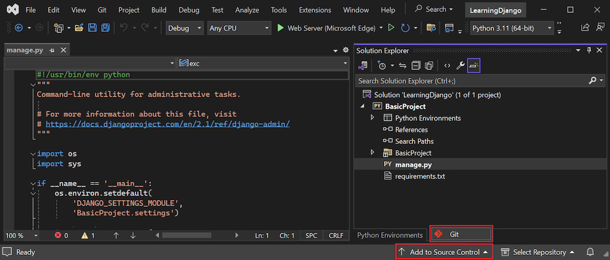
Task: Click the navigate backward arrow icon
Action: pyautogui.click(x=19, y=28)
